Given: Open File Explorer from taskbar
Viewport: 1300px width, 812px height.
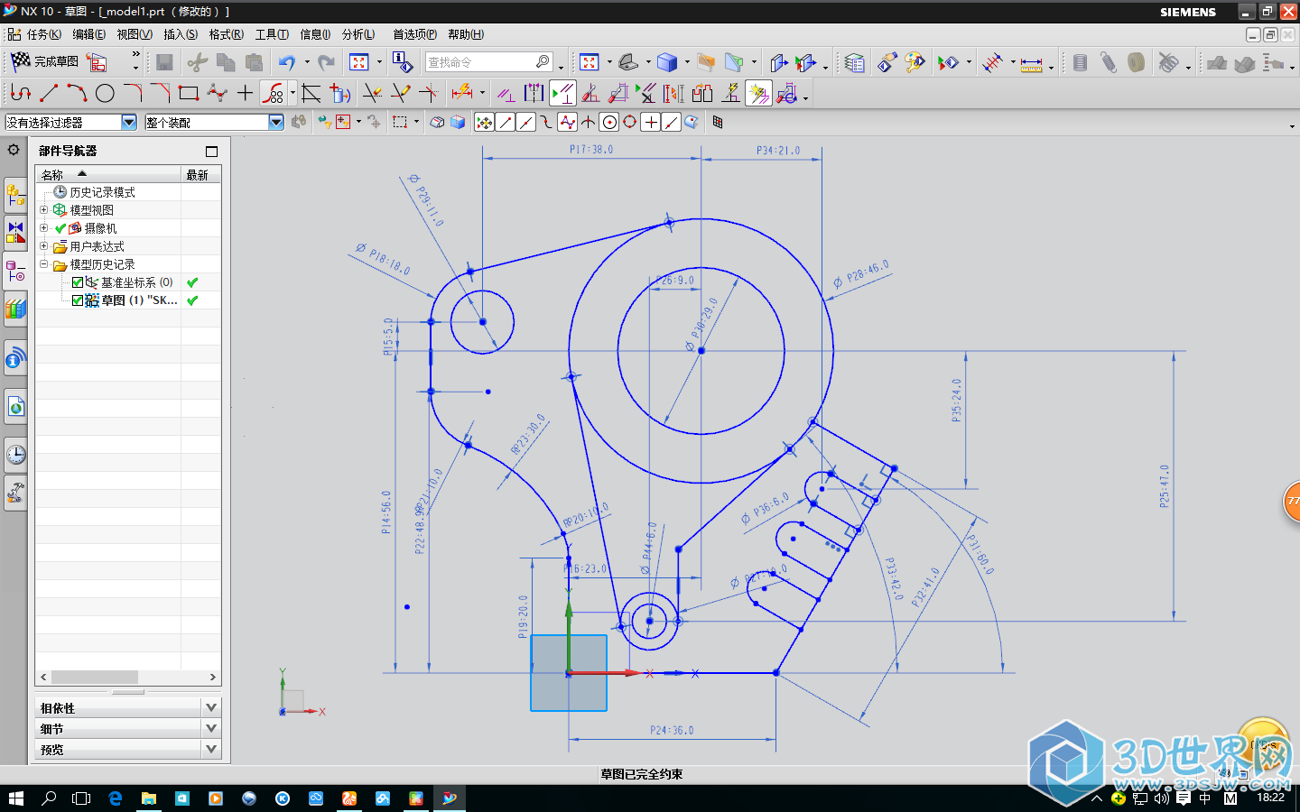Looking at the screenshot, I should click(149, 798).
